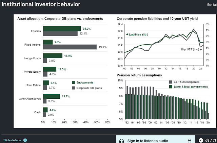Click the Liabilities ($tn) left arrow marker

(x=127, y=34)
